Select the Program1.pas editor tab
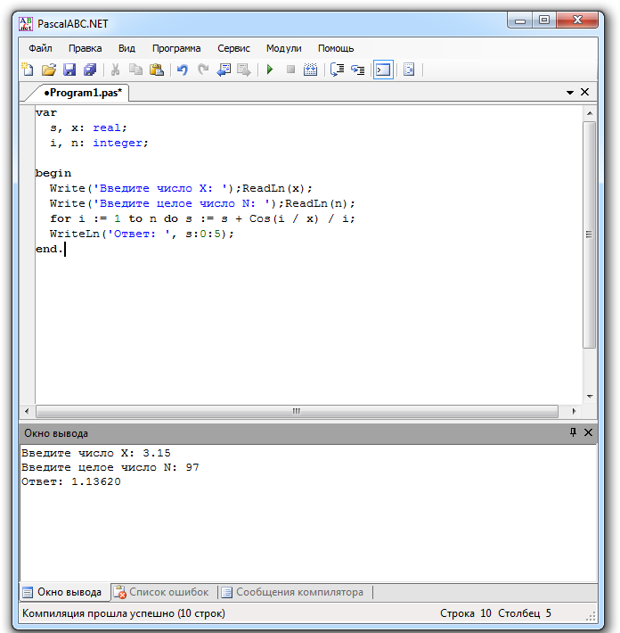This screenshot has width=620, height=633. point(82,92)
